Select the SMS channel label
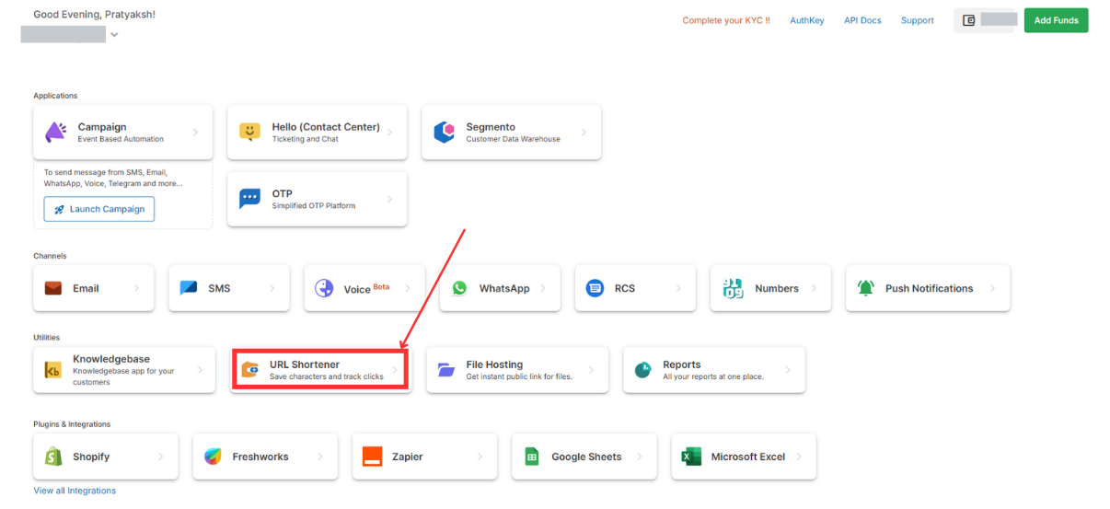 point(219,288)
